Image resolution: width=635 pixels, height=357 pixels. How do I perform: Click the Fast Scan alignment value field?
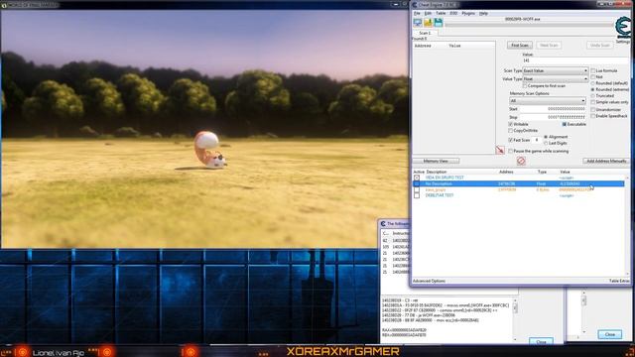[x=537, y=140]
